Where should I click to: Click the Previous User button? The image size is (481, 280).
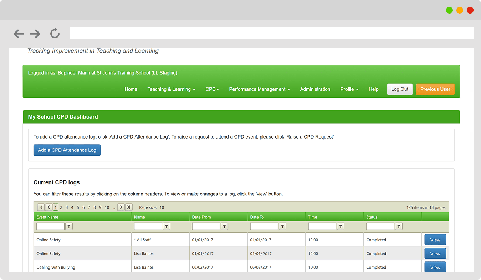pyautogui.click(x=435, y=89)
